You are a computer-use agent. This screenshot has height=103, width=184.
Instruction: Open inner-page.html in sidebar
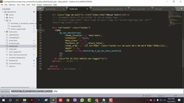pyautogui.click(x=15, y=52)
